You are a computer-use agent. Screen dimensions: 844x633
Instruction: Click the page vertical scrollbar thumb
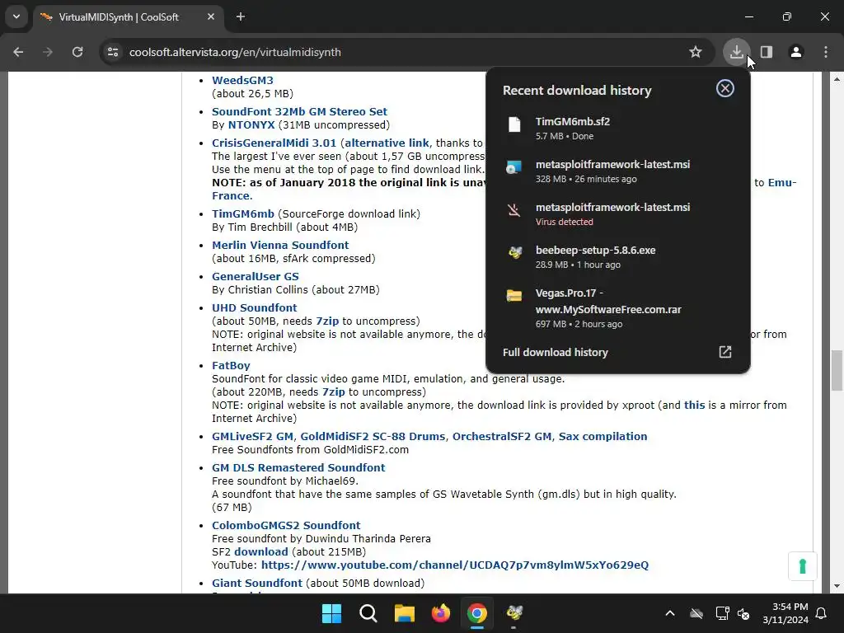837,370
